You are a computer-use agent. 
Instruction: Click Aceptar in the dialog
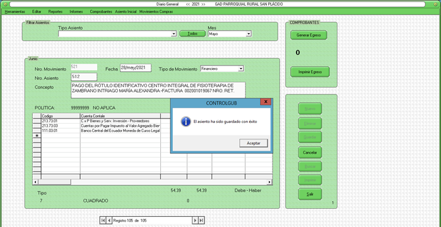click(254, 143)
